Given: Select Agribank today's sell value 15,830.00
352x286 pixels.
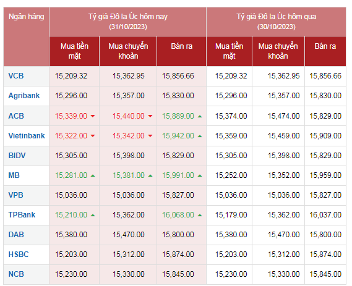Looking at the screenshot, I should (178, 96).
